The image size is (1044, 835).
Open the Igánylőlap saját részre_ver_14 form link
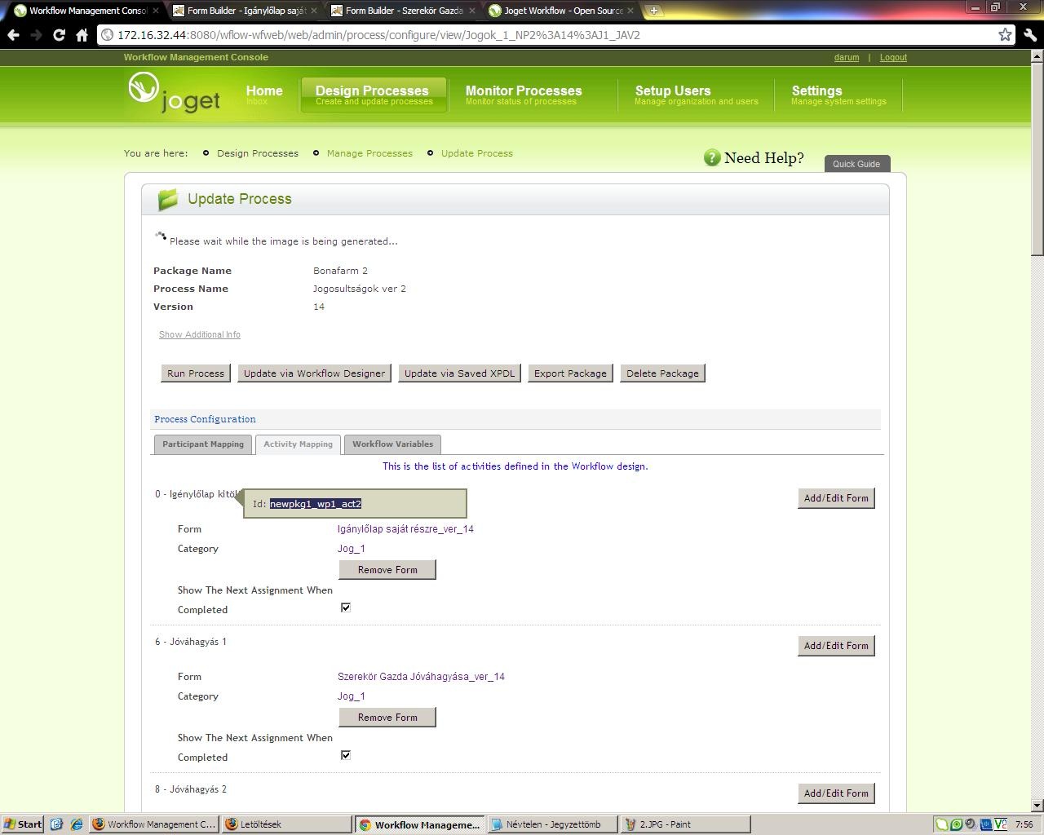(x=405, y=529)
